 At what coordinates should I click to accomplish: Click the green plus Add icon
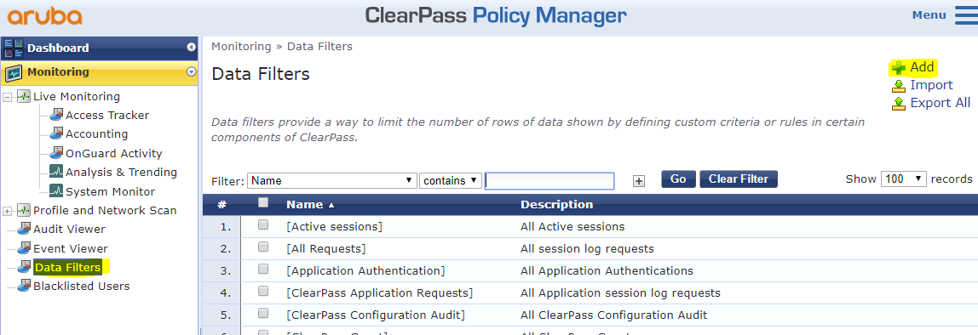[x=898, y=67]
